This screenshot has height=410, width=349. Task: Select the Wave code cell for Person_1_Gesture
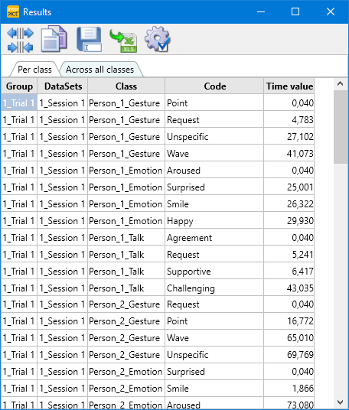pyautogui.click(x=214, y=154)
